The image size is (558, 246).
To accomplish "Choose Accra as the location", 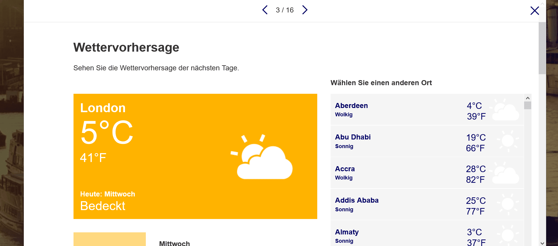I will pos(345,169).
